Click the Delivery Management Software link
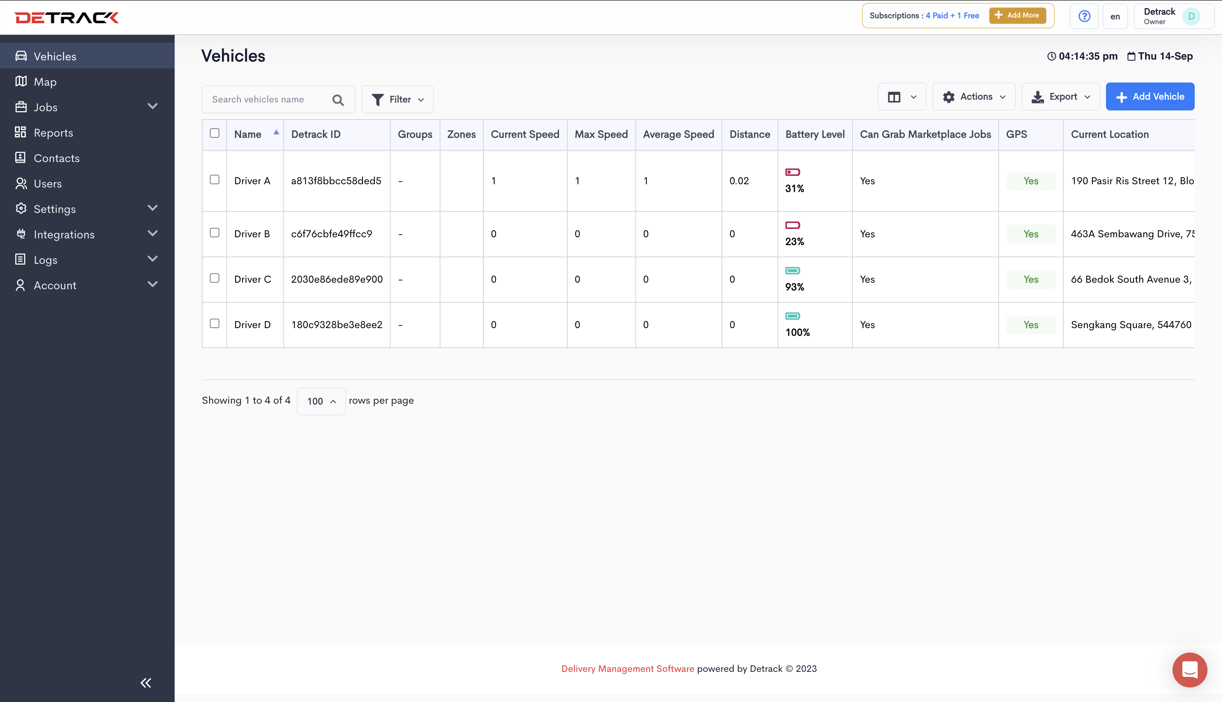Viewport: 1222px width, 702px height. tap(627, 669)
